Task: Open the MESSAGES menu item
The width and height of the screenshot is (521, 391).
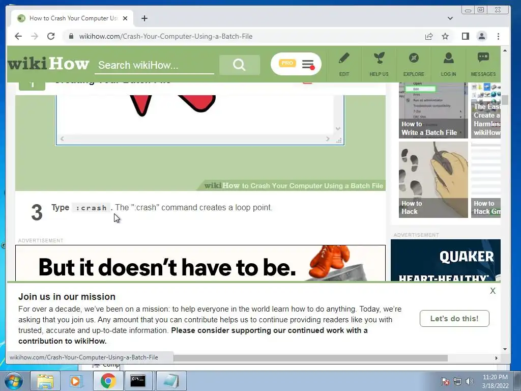Action: [483, 65]
